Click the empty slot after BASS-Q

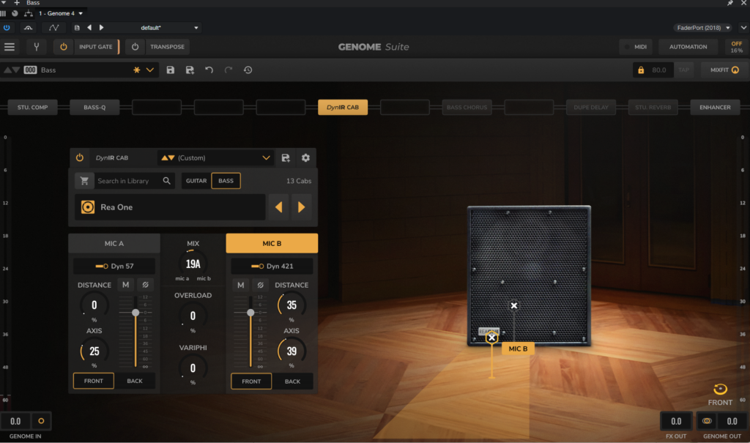pos(157,107)
